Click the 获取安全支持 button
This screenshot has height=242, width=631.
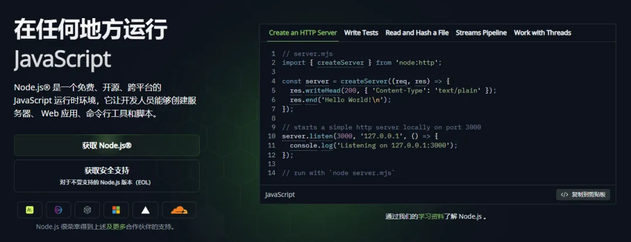pyautogui.click(x=107, y=176)
